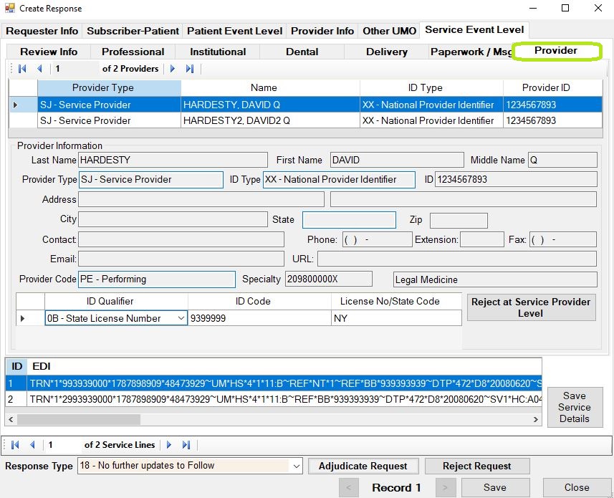Open Provider Info tab
The height and width of the screenshot is (498, 614).
(x=322, y=31)
